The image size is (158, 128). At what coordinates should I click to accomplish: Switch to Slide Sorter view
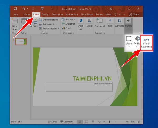click(86, 122)
